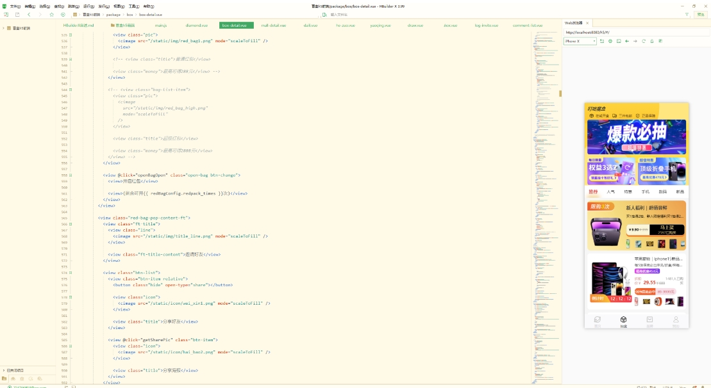Switch to the main.js editor tab
This screenshot has width=711, height=388.
point(160,26)
